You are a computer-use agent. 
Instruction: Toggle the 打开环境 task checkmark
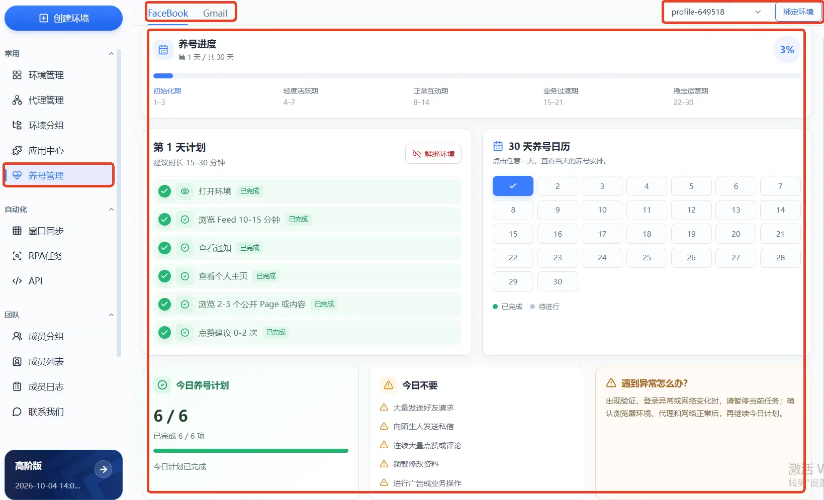[164, 191]
